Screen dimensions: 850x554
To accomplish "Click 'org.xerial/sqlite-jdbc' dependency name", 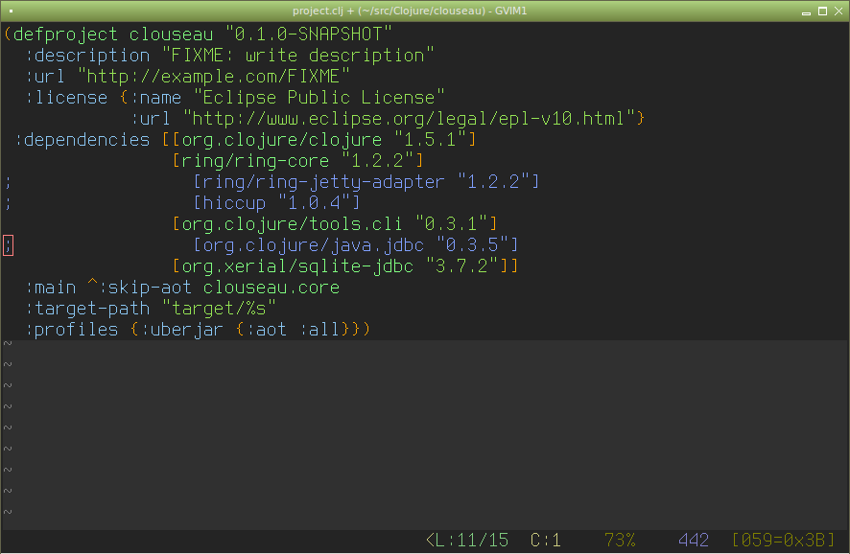I will (x=297, y=267).
